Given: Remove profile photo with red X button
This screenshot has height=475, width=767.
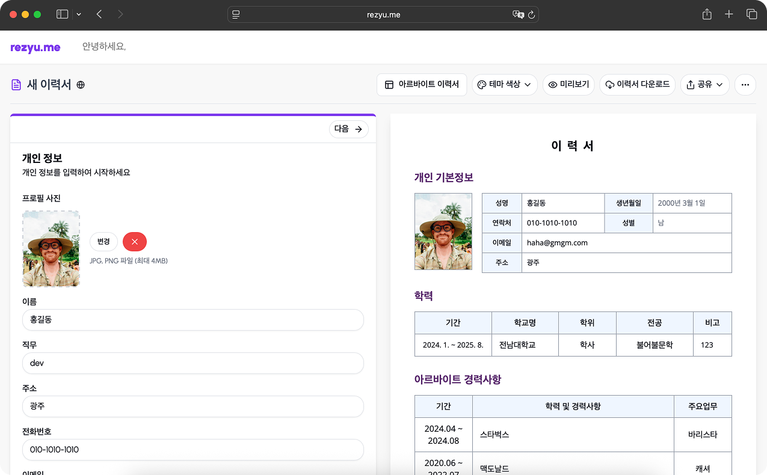Looking at the screenshot, I should [x=135, y=242].
